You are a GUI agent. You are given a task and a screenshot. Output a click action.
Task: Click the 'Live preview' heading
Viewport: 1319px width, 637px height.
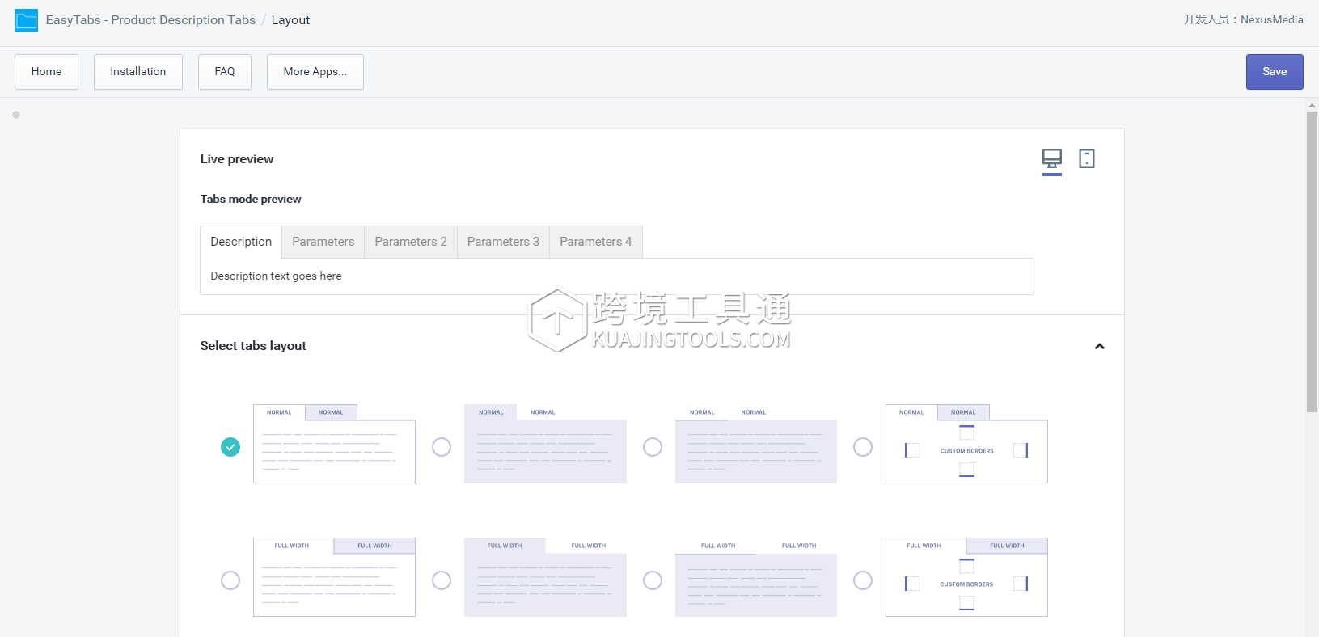237,159
